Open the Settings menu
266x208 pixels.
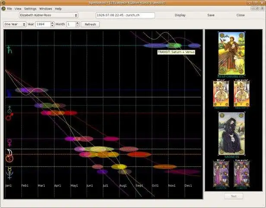pos(30,9)
